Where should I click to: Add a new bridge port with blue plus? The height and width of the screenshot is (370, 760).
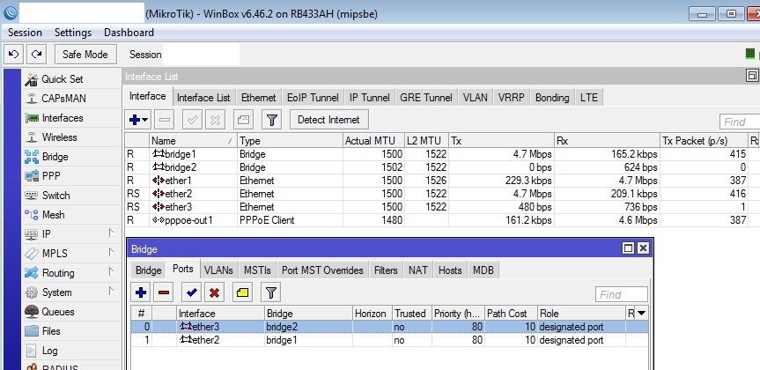point(141,292)
